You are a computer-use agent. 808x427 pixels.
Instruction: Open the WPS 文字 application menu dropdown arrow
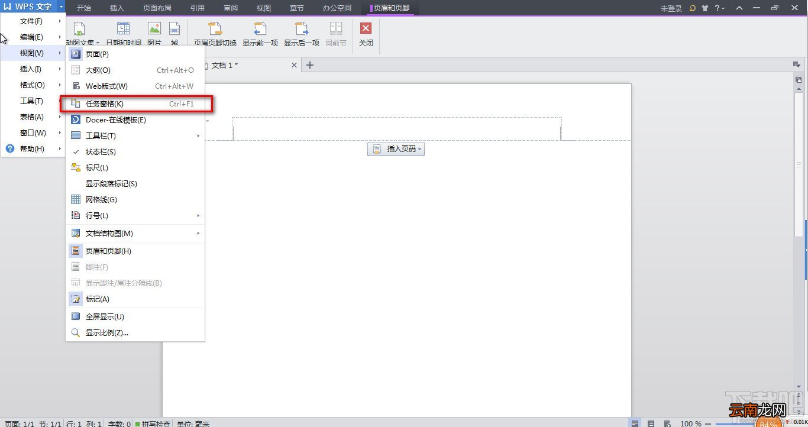[61, 7]
